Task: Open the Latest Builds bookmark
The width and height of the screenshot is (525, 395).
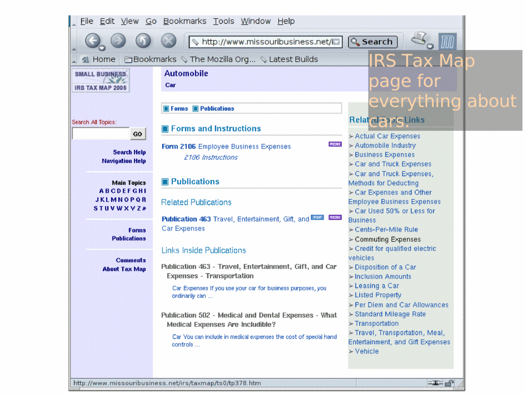Action: click(289, 59)
